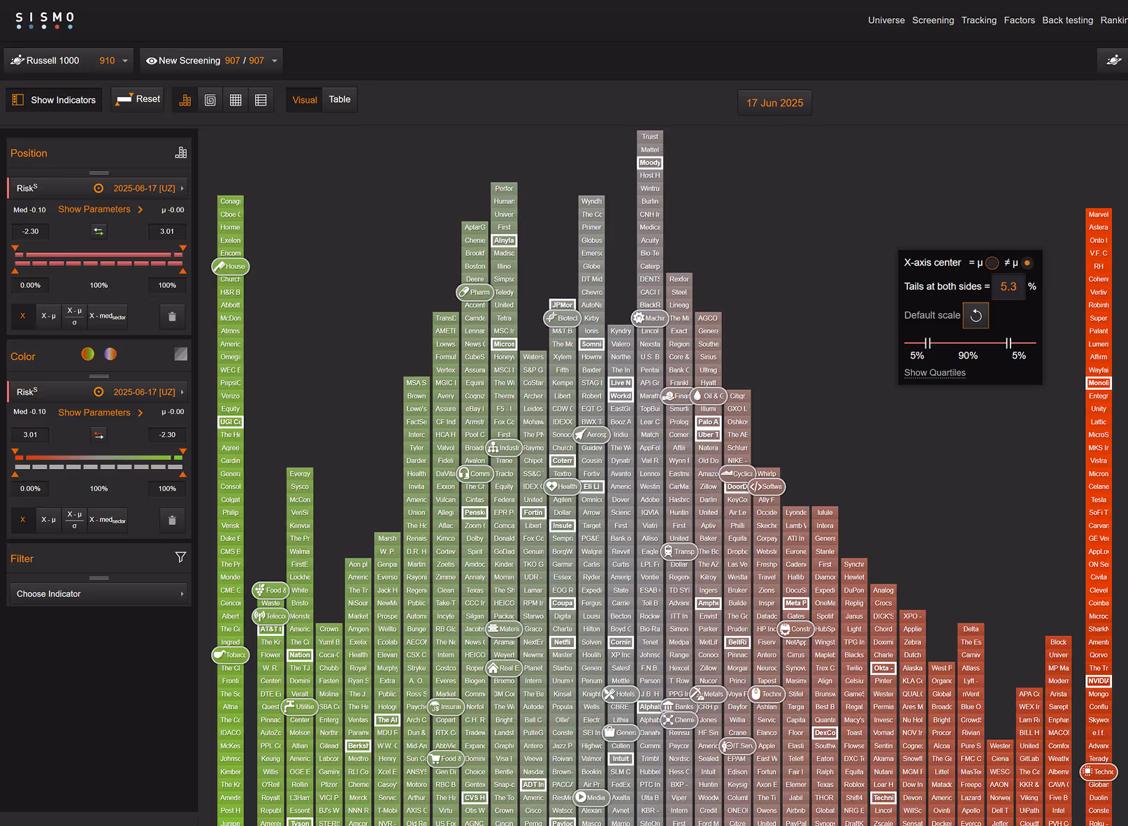Delete the Color indicator with trash icon
This screenshot has width=1128, height=826.
click(172, 520)
